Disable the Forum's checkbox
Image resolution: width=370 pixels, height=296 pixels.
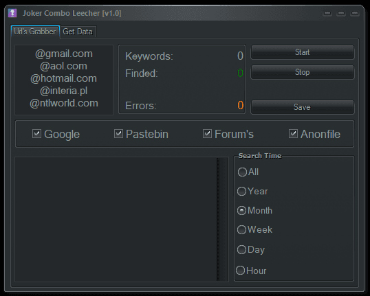[207, 134]
